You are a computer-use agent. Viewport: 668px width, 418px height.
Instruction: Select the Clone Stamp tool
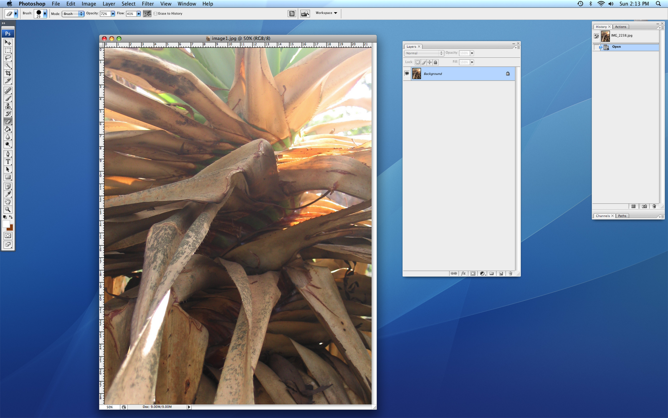[8, 106]
